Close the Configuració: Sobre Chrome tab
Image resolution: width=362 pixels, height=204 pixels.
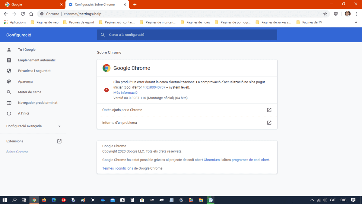125,5
